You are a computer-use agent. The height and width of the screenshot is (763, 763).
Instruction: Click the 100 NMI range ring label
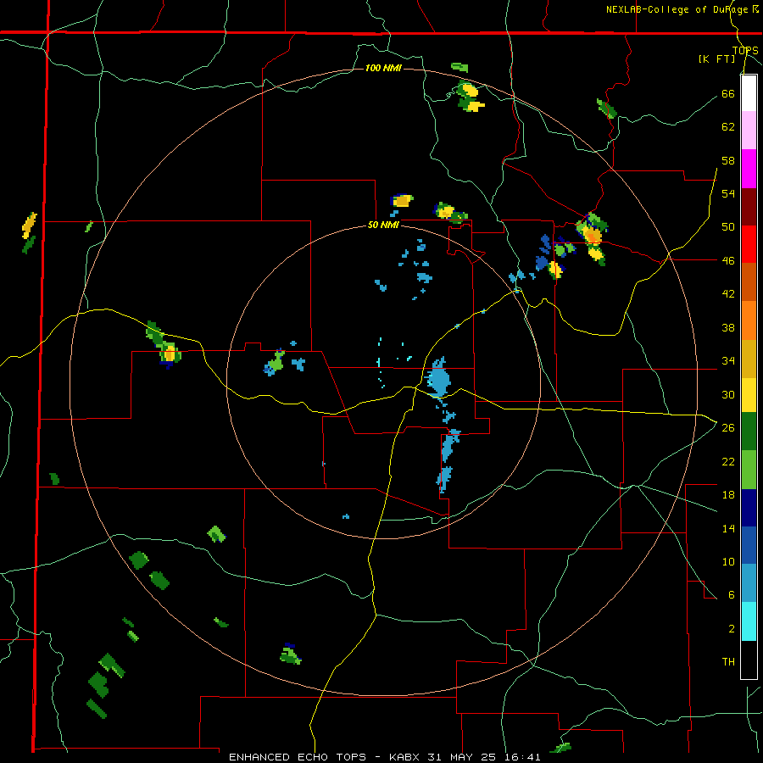[383, 68]
